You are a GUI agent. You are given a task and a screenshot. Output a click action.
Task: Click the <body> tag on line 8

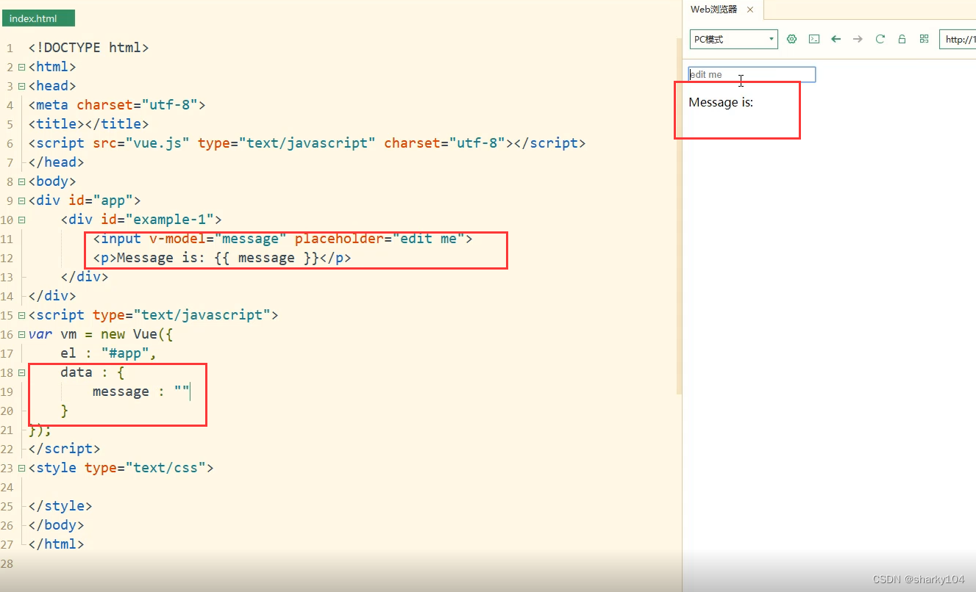[52, 181]
